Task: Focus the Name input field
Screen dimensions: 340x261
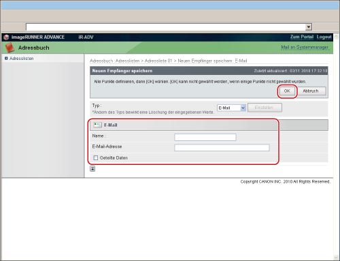Action: pyautogui.click(x=205, y=137)
